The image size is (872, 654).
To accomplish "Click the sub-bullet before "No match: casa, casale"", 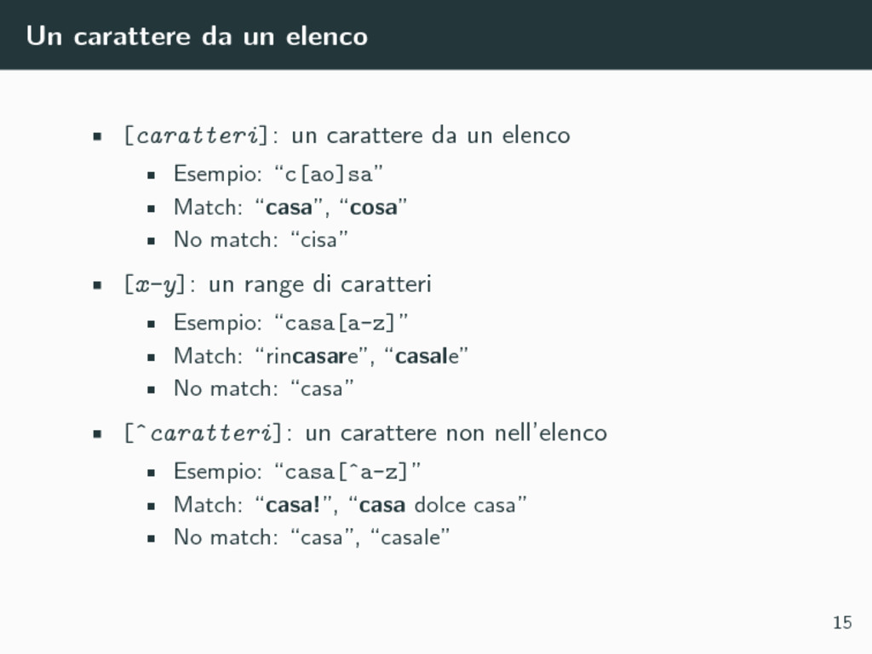I will (151, 538).
